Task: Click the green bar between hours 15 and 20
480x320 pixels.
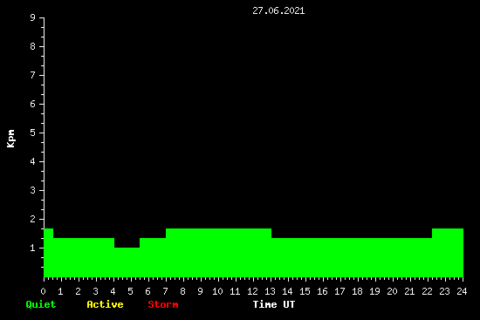Action: (352, 257)
